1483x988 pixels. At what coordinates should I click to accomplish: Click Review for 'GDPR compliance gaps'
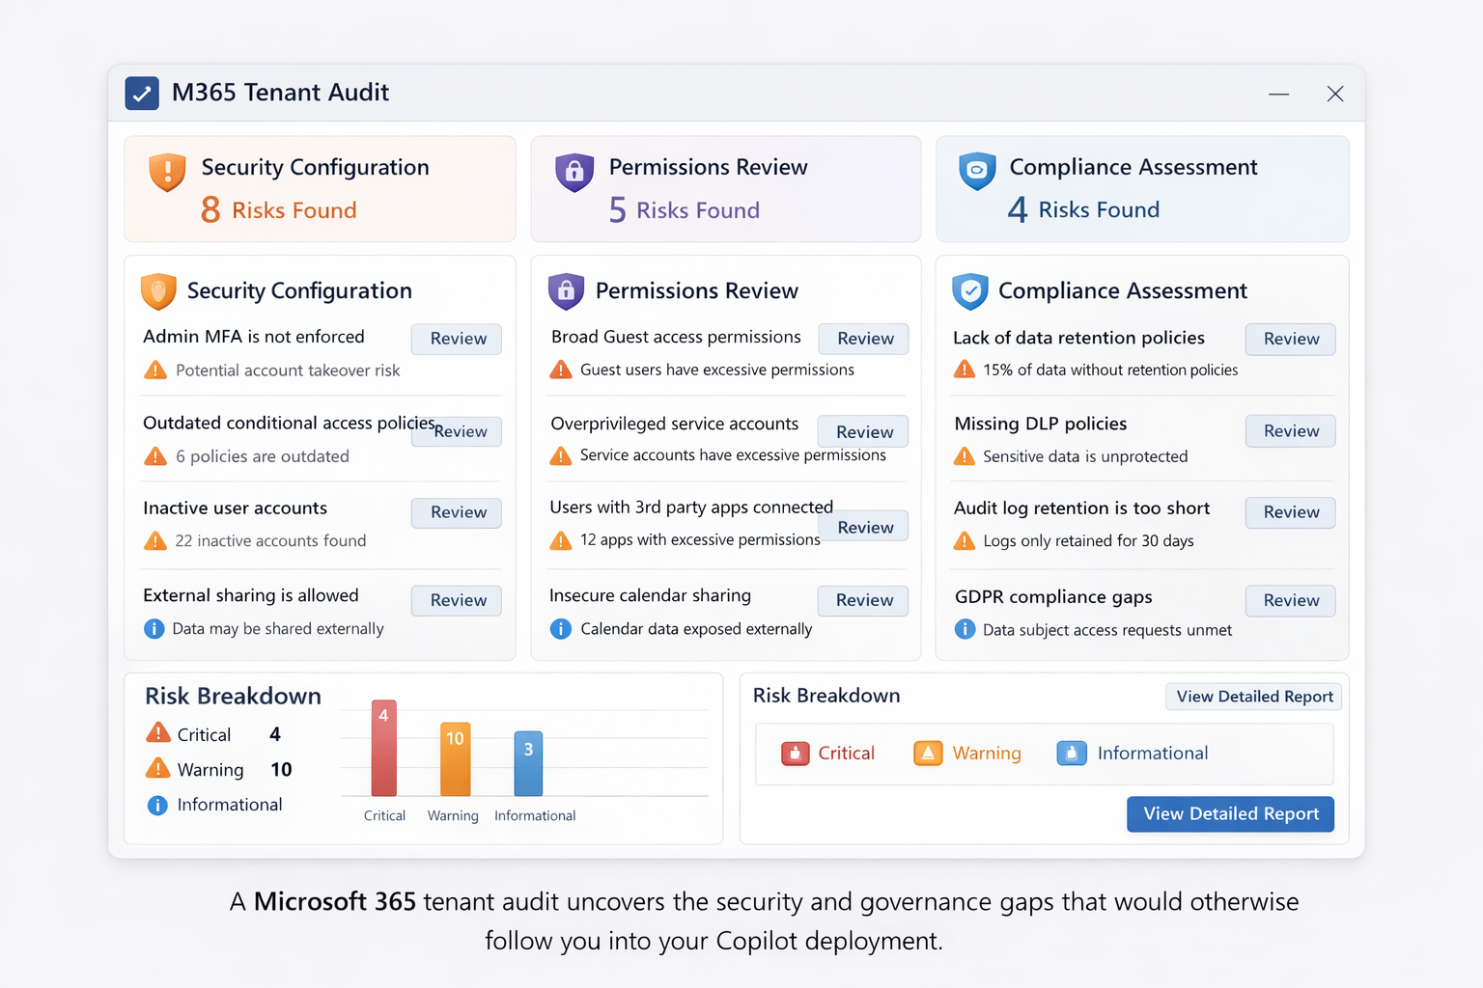pos(1291,600)
